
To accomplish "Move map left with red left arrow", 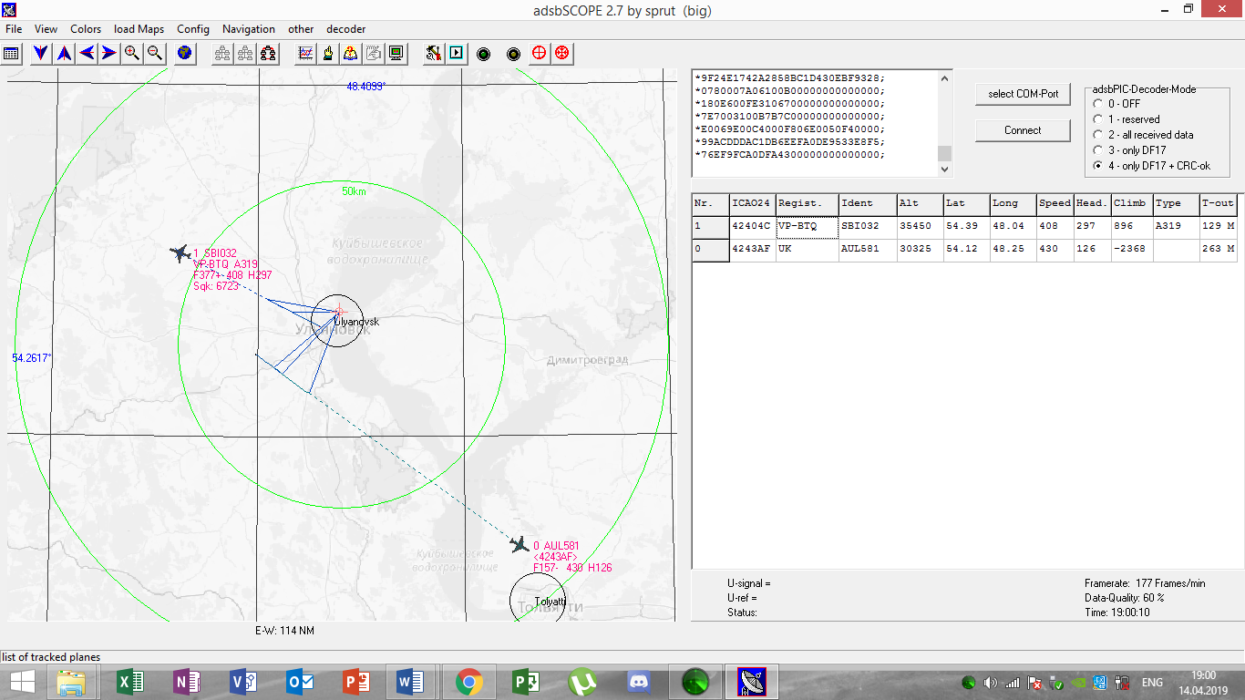I will tap(87, 53).
